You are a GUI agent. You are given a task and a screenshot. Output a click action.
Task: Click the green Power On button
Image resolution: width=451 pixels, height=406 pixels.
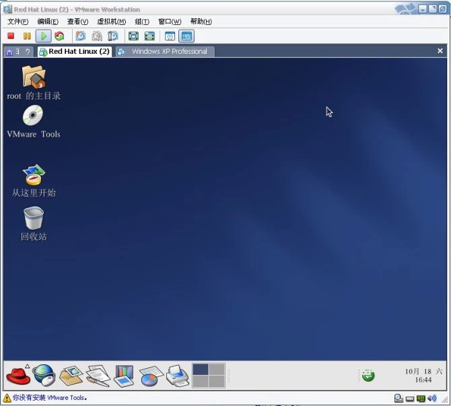pyautogui.click(x=43, y=36)
